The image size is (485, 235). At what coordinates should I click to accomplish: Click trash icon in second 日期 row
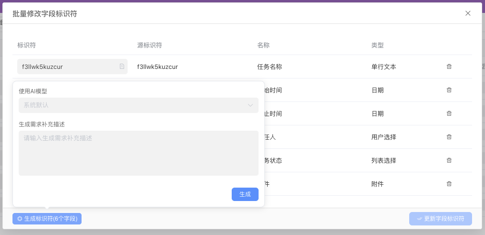point(449,113)
